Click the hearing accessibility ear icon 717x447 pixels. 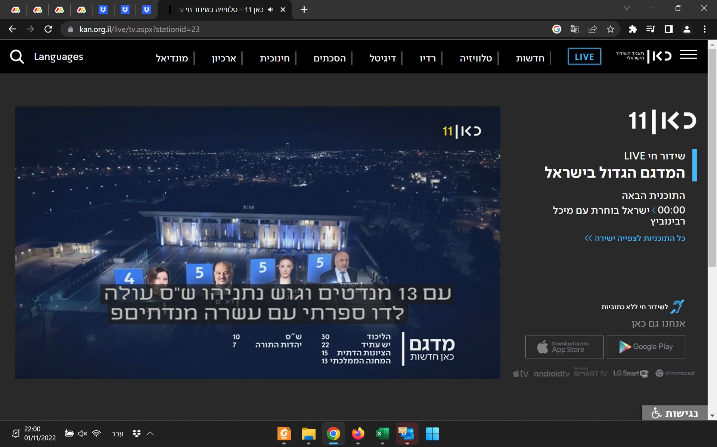(x=677, y=307)
